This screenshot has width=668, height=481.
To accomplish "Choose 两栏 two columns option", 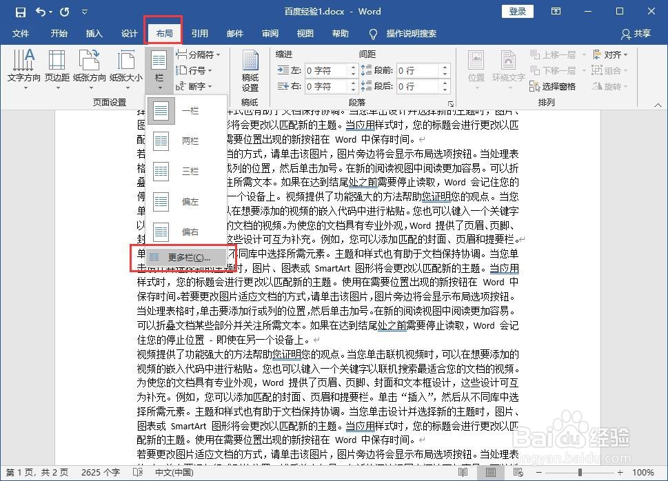I will click(186, 141).
